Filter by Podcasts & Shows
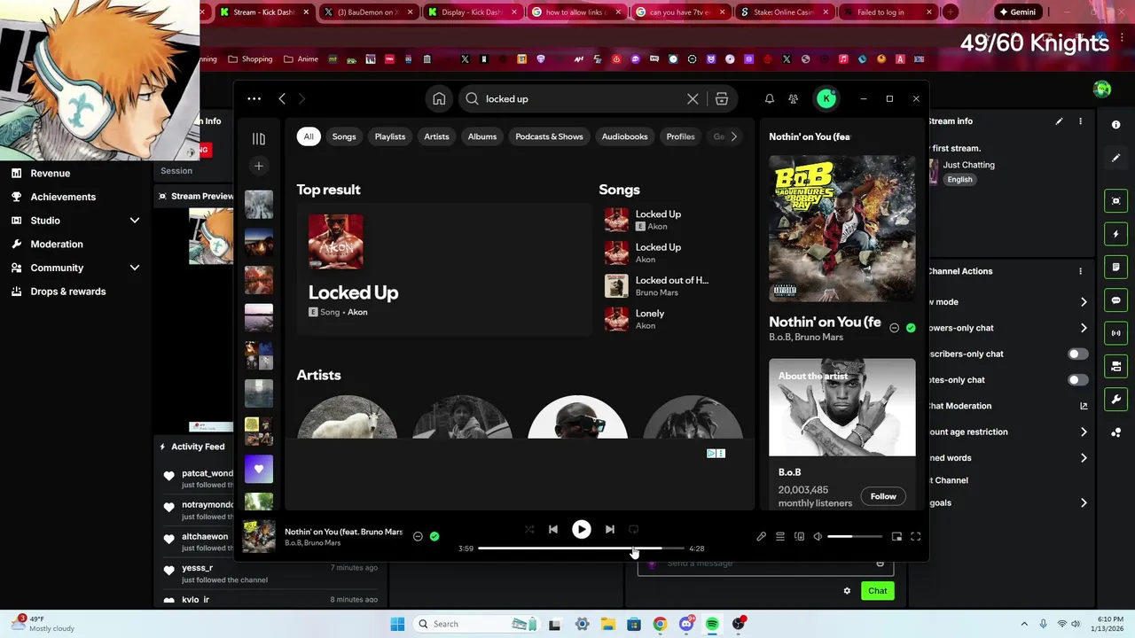Viewport: 1135px width, 638px height. [549, 136]
